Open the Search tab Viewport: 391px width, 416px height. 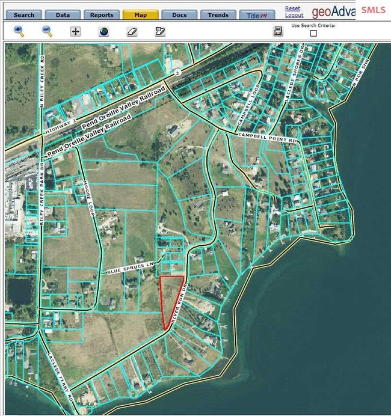[23, 15]
